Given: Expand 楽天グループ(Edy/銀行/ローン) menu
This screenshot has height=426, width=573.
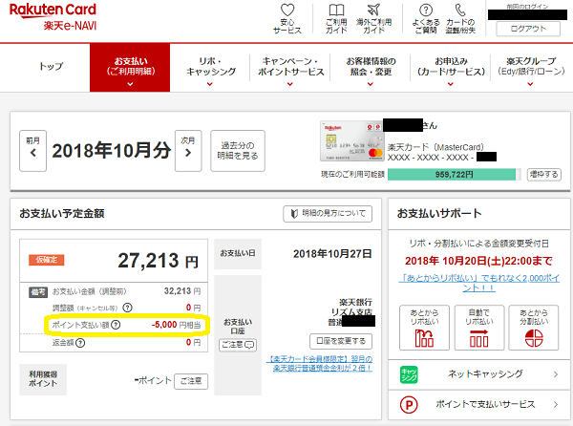Looking at the screenshot, I should [x=531, y=68].
